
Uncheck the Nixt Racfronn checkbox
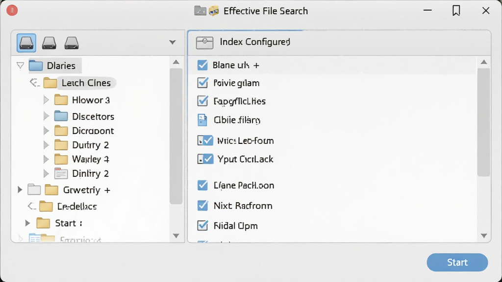202,205
